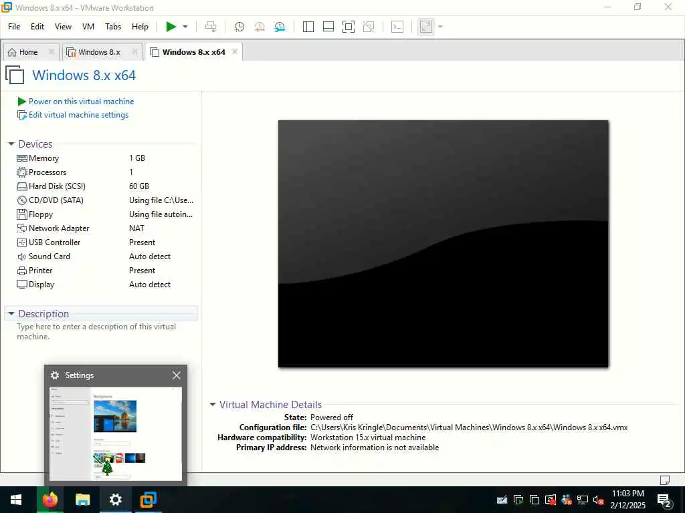Open File Explorer from the taskbar
Screen dimensions: 685x513
(82, 500)
